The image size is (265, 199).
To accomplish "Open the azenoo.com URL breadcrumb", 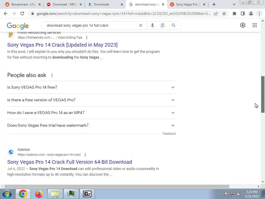I will pyautogui.click(x=49, y=155).
